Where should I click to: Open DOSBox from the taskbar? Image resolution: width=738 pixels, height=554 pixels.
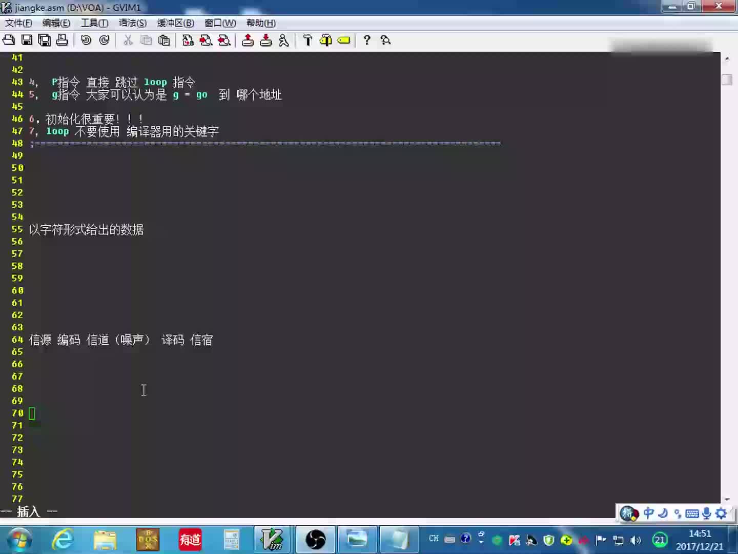click(x=148, y=540)
